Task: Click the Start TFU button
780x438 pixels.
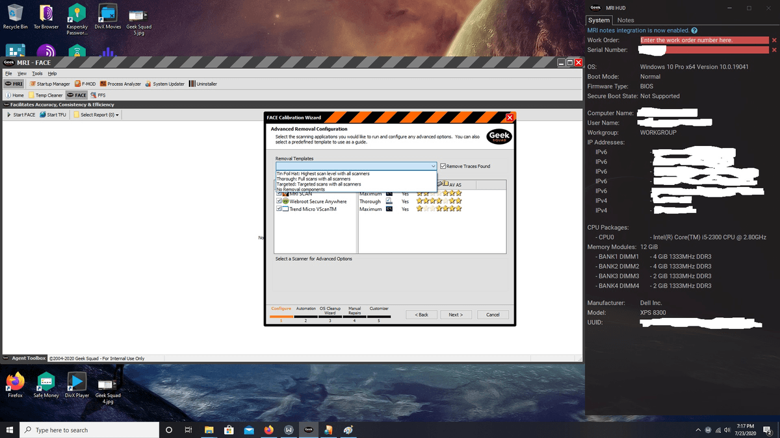Action: click(x=53, y=115)
